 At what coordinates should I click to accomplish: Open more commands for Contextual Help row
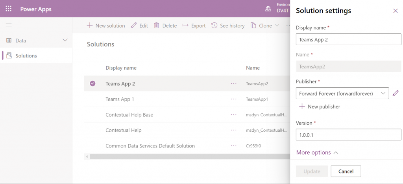click(x=234, y=130)
